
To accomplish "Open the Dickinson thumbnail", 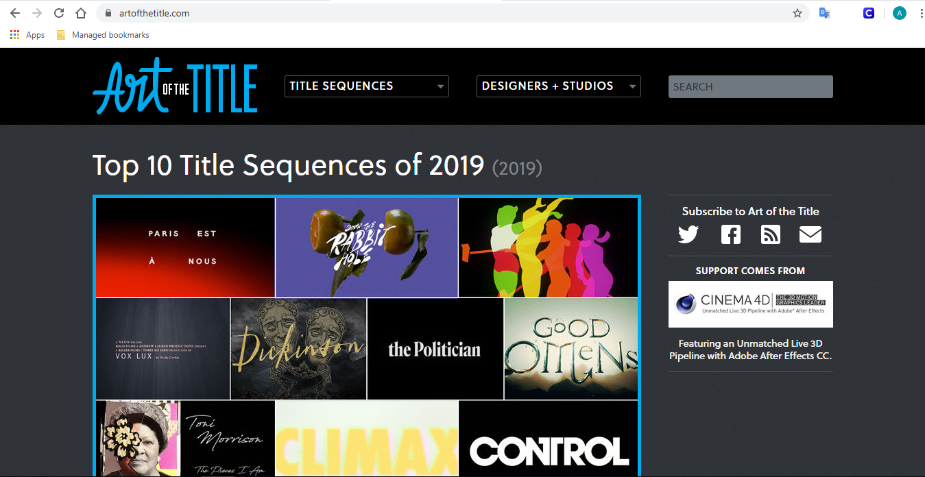I will pyautogui.click(x=298, y=349).
